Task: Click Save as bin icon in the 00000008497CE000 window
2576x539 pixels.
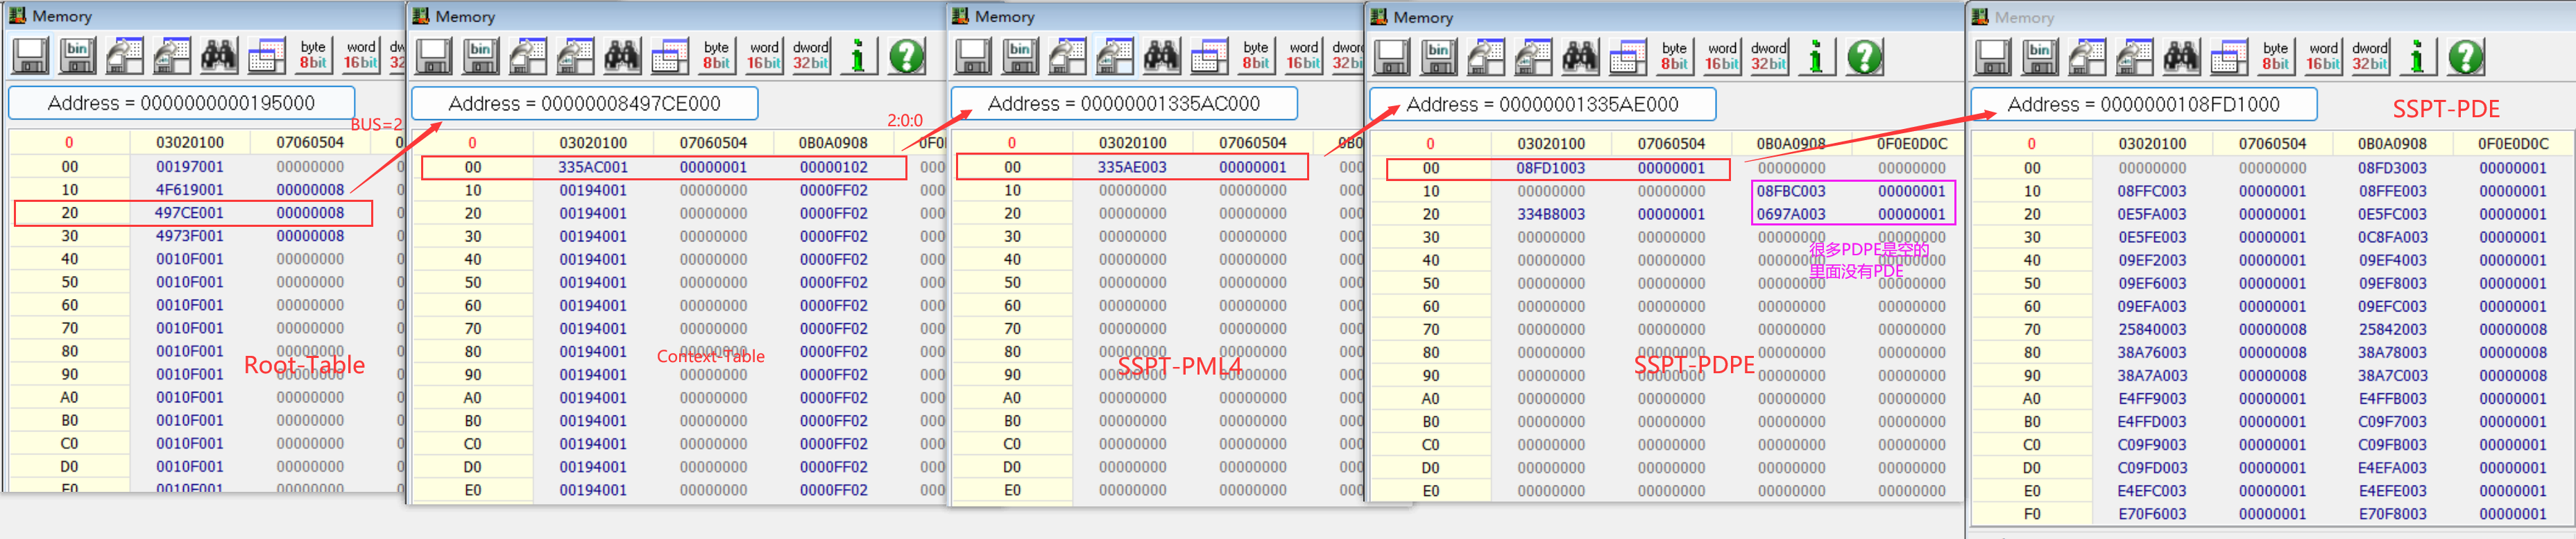Action: click(x=480, y=56)
